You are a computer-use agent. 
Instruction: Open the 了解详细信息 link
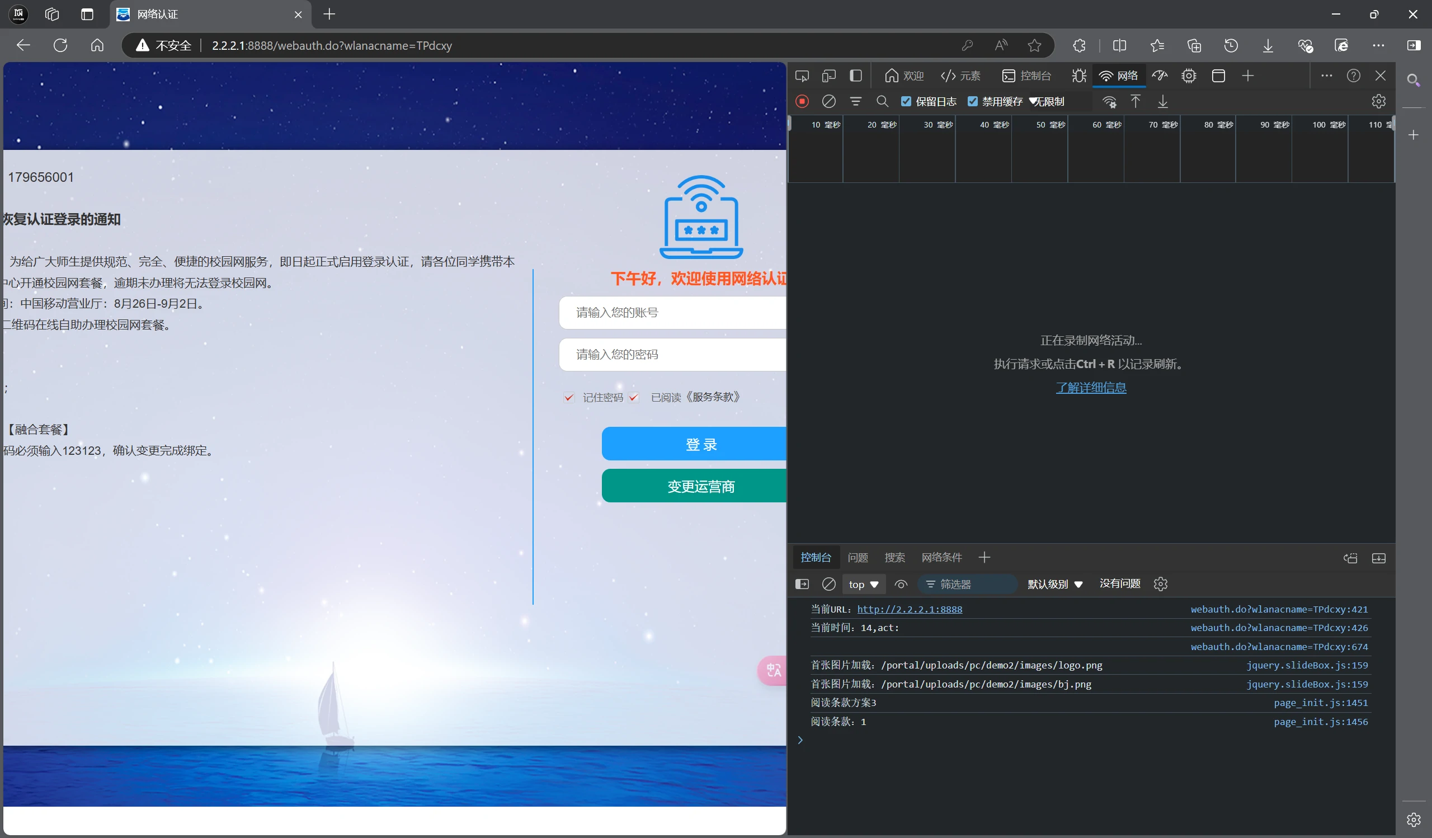click(1090, 388)
